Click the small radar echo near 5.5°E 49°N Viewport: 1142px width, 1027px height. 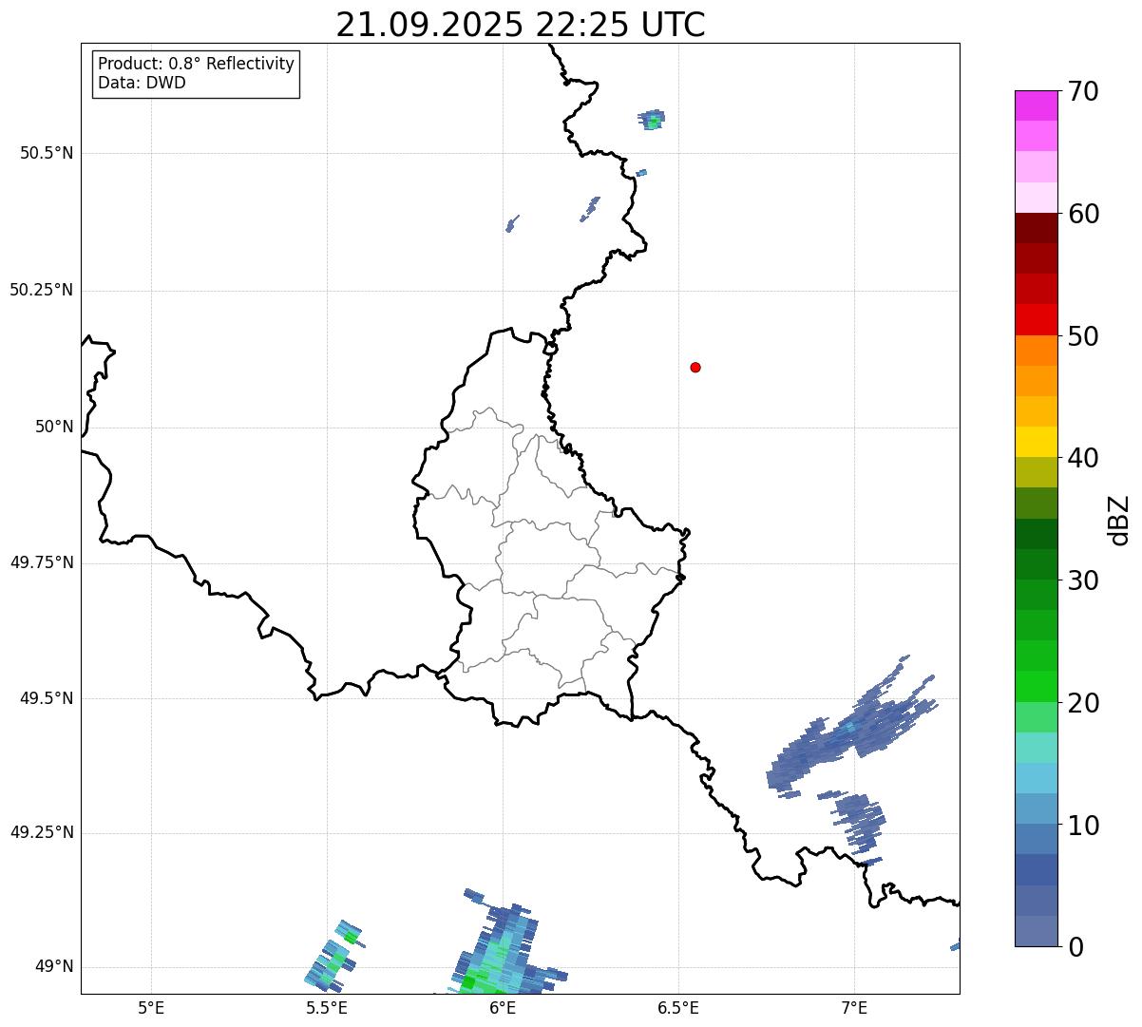click(333, 957)
